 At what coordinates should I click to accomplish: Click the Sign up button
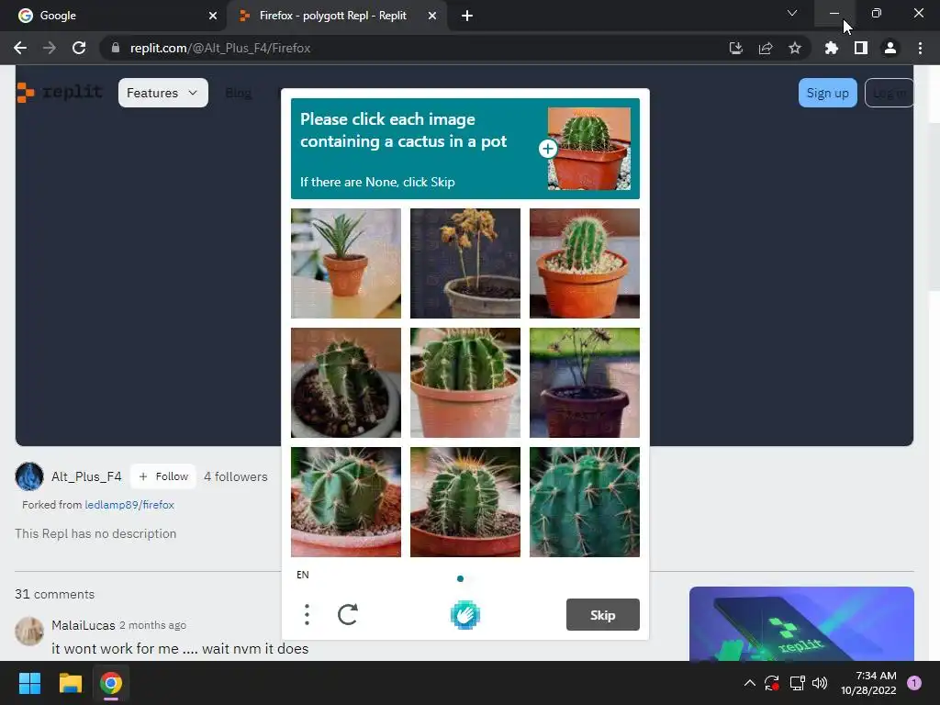point(827,93)
